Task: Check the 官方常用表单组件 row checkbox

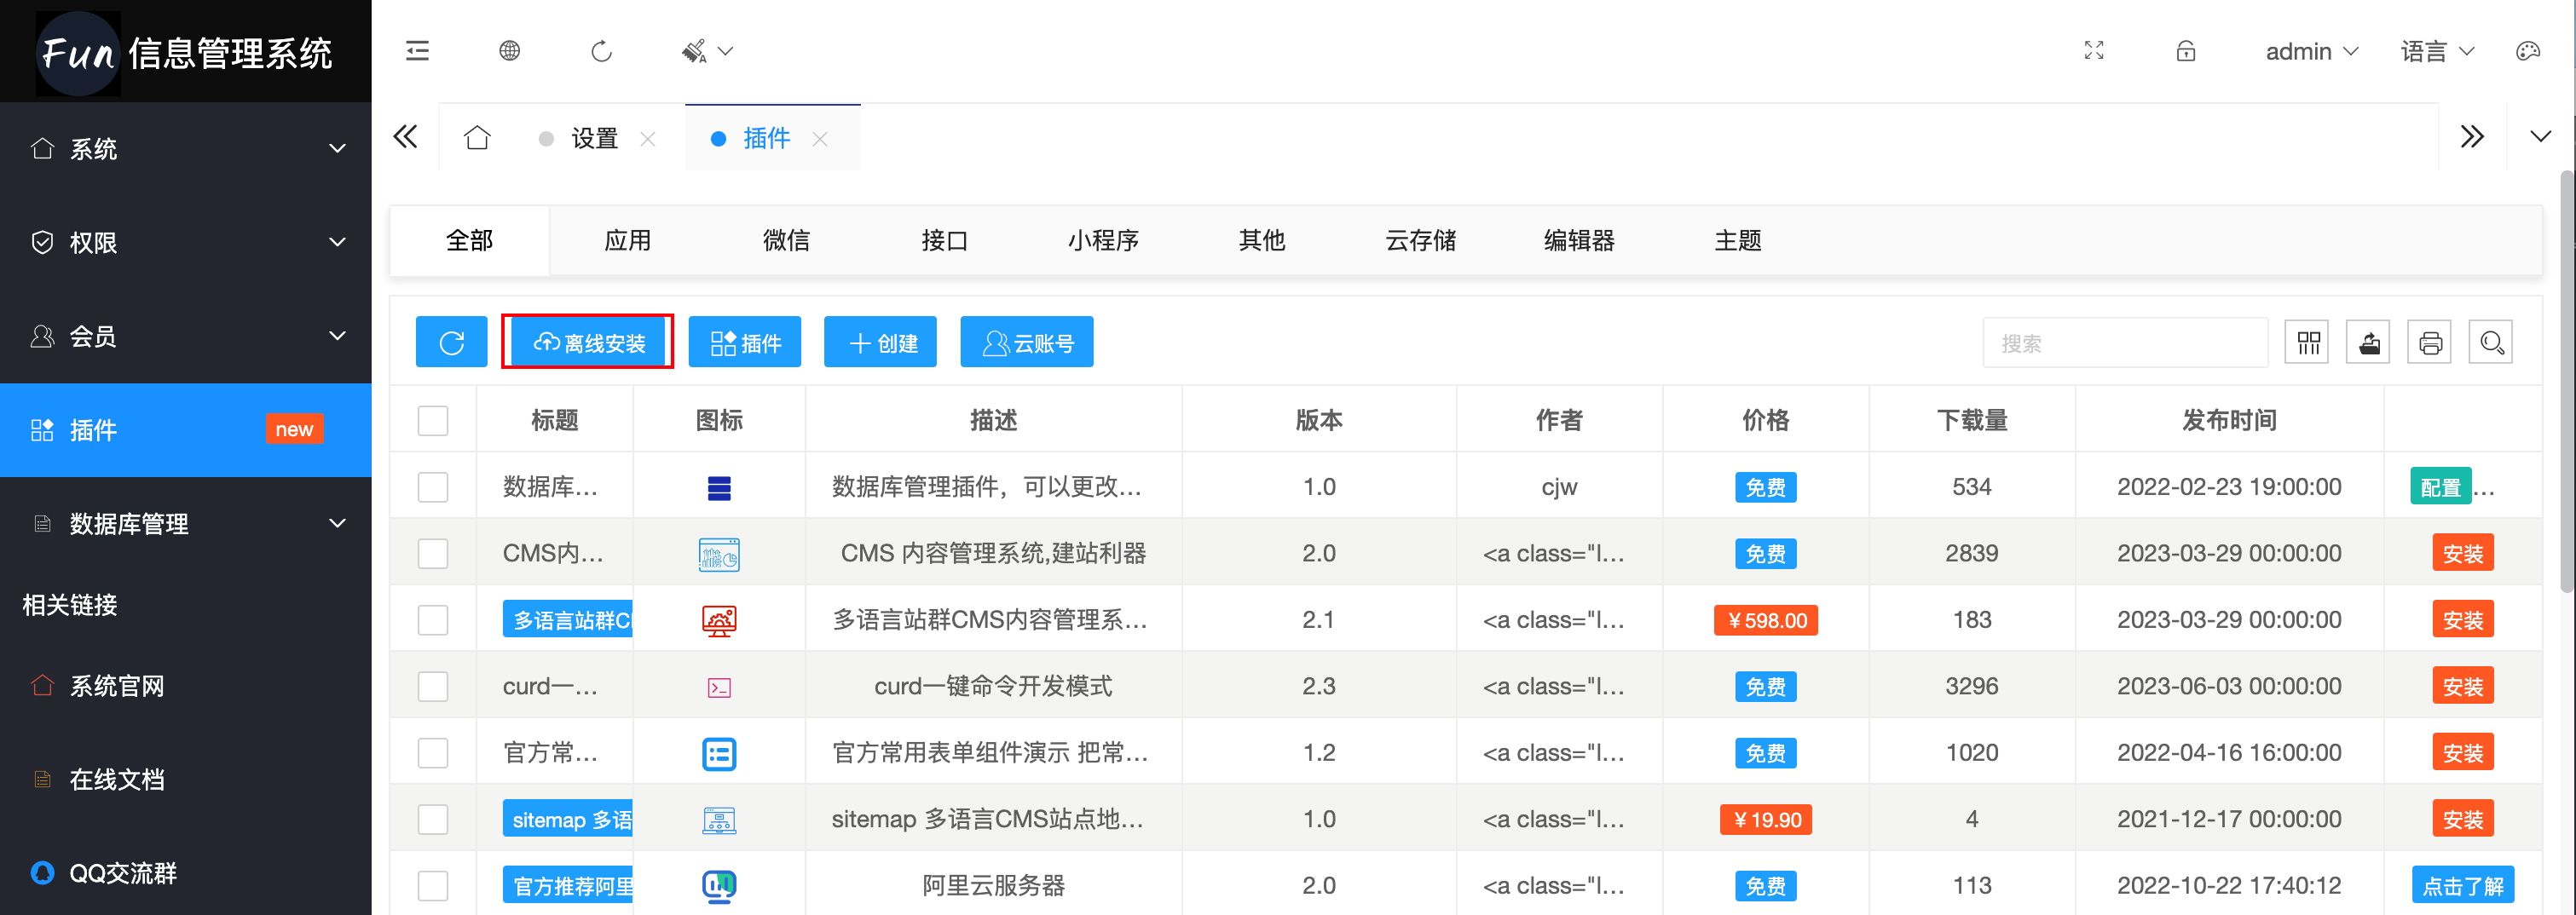Action: tap(433, 753)
